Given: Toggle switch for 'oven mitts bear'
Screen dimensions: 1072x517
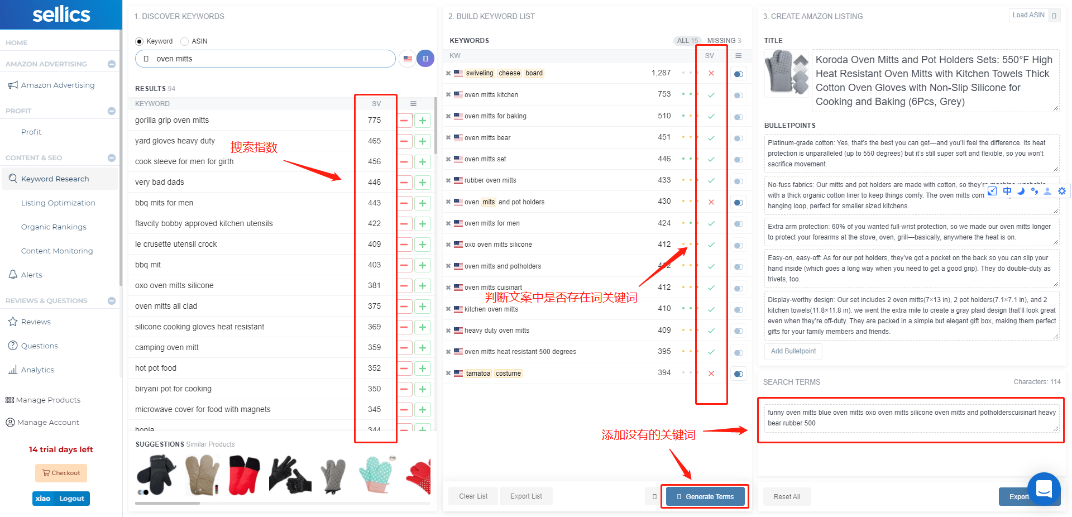Looking at the screenshot, I should pyautogui.click(x=739, y=138).
